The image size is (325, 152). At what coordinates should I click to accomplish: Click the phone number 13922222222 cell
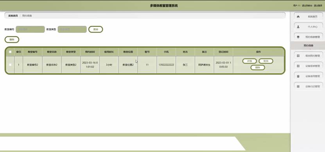pyautogui.click(x=166, y=65)
